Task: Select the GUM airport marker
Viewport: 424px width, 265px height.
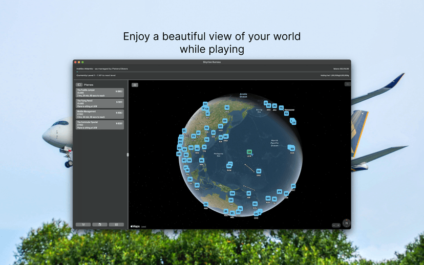Action: point(229,166)
